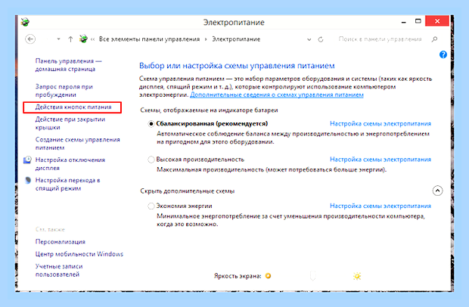Click breadcrumb arrow after 'Все элементы панели управления'
This screenshot has width=469, height=307.
tap(206, 39)
